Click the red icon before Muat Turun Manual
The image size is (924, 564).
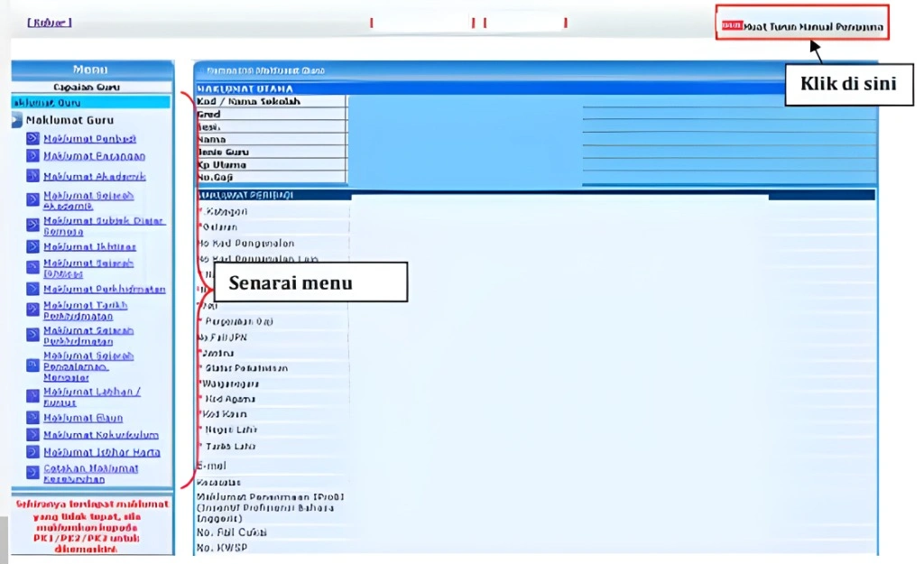(731, 26)
